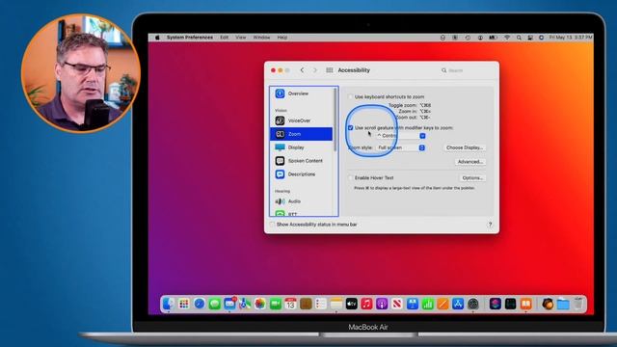Screen dimensions: 617x347
Task: Open the System Preferences menu
Action: pos(190,38)
